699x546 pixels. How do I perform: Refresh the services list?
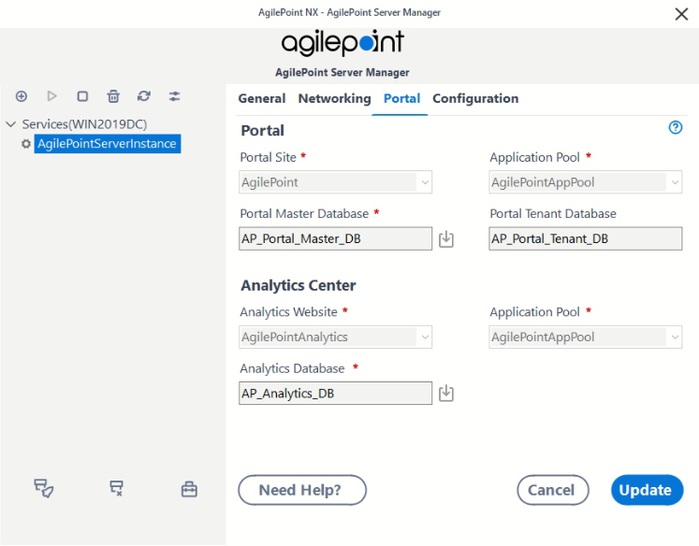[x=143, y=96]
